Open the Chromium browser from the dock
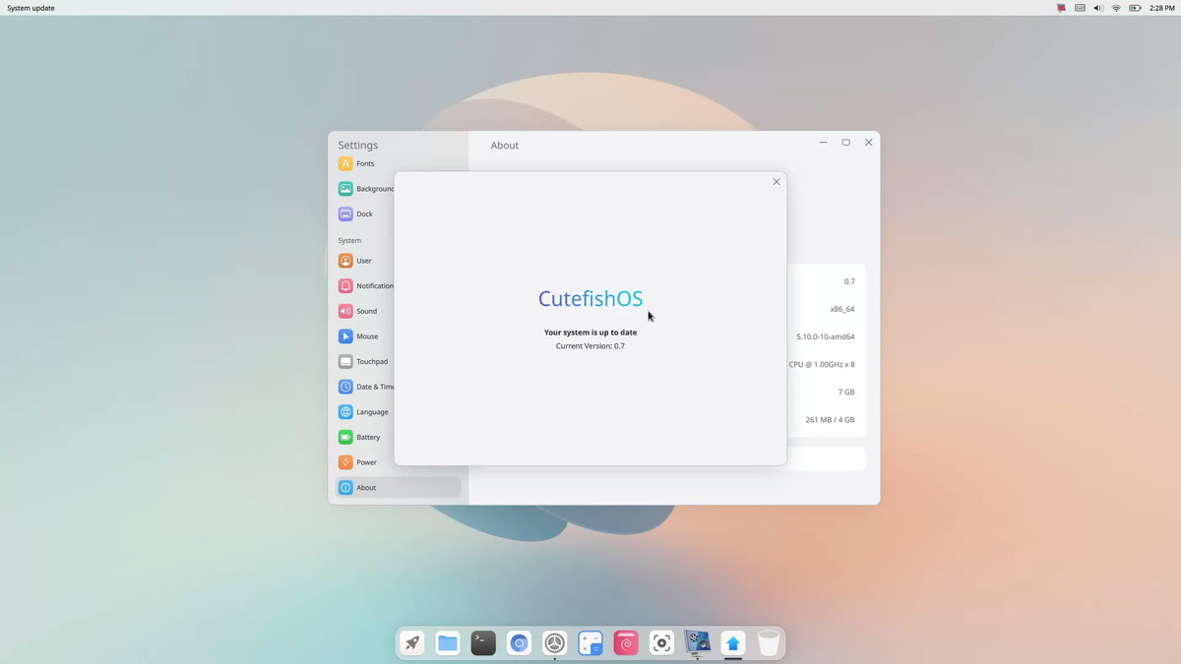Image resolution: width=1181 pixels, height=664 pixels. tap(520, 643)
